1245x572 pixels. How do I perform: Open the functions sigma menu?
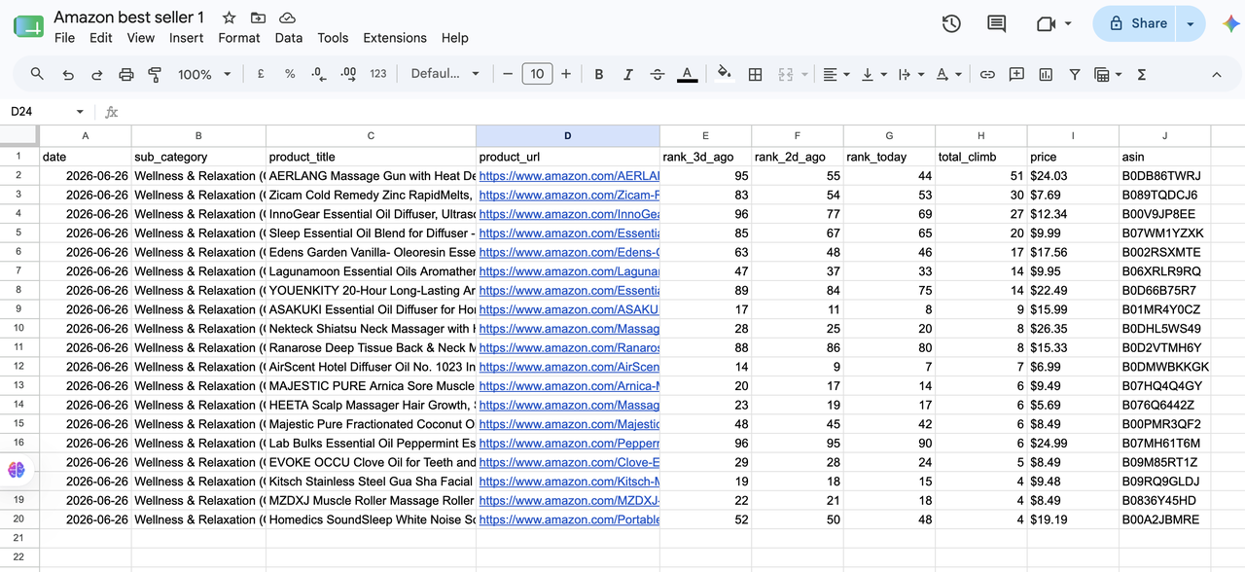[x=1142, y=74]
